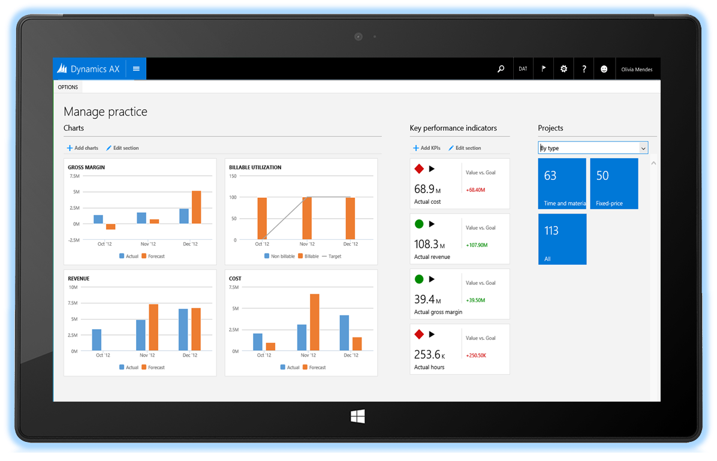The width and height of the screenshot is (717, 461).
Task: Expand the Actual revenue KPI arrow
Action: pyautogui.click(x=432, y=224)
